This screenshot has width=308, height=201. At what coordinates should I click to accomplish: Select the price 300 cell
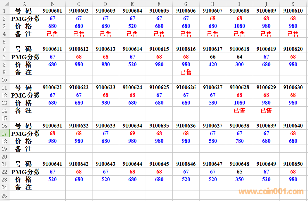(240, 64)
